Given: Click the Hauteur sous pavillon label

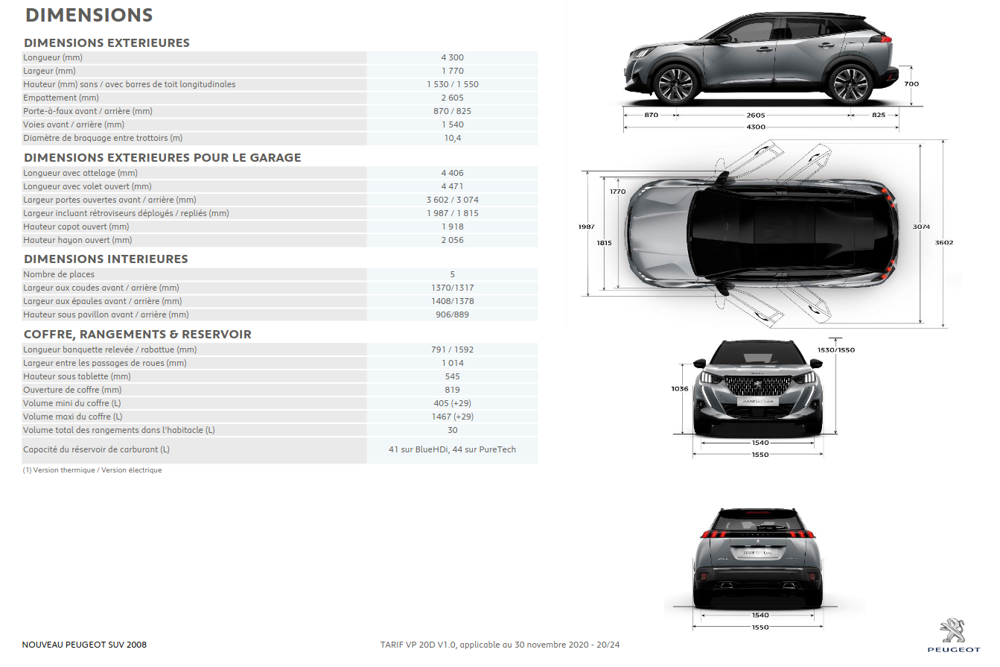Looking at the screenshot, I should click(x=106, y=314).
